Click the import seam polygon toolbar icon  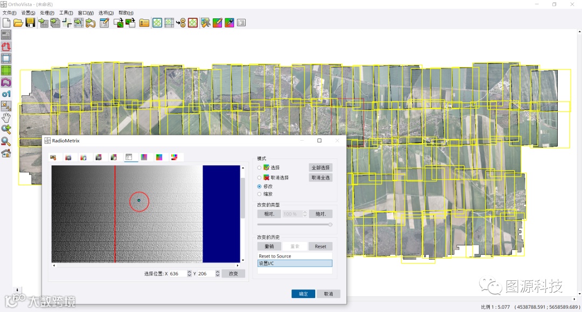click(x=91, y=23)
